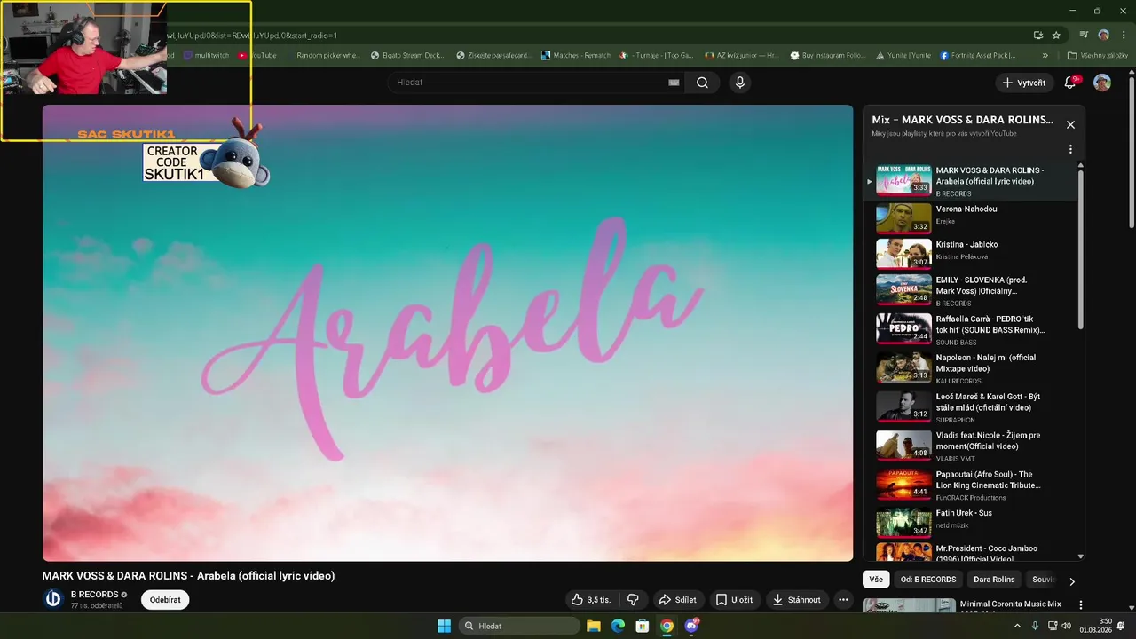Open Všechny záložky bookmarks folder
1136x639 pixels.
pos(1098,55)
